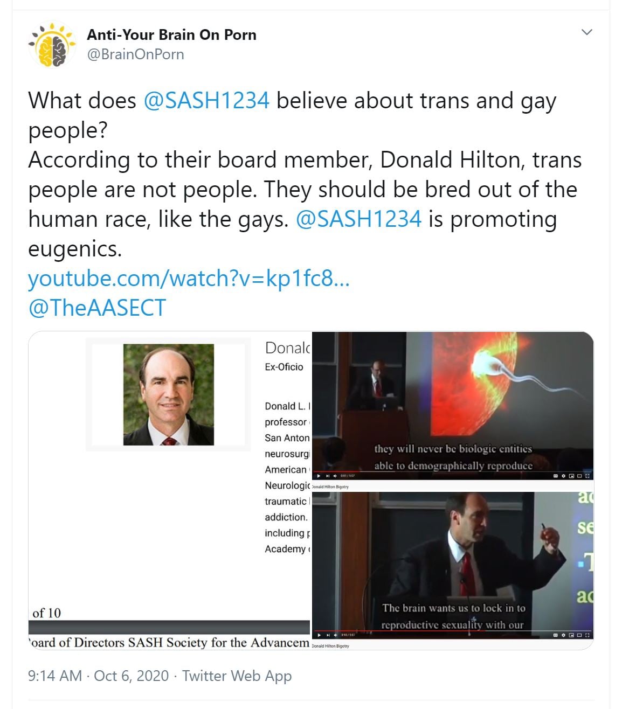The height and width of the screenshot is (709, 622).
Task: Open the Anti-Your Brain On Porn profile name
Action: (x=171, y=35)
